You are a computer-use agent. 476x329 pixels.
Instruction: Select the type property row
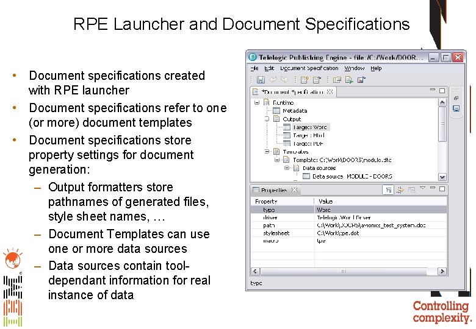(x=349, y=210)
